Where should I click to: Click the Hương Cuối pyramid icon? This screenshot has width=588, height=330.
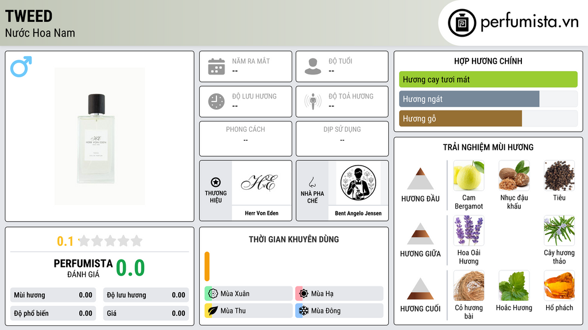(420, 289)
